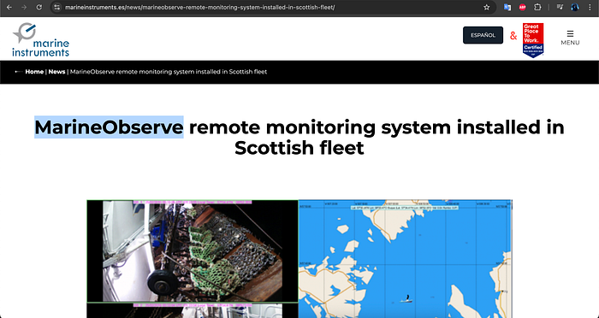The height and width of the screenshot is (318, 599).
Task: Click the Marine Instruments logo
Action: pyautogui.click(x=41, y=39)
